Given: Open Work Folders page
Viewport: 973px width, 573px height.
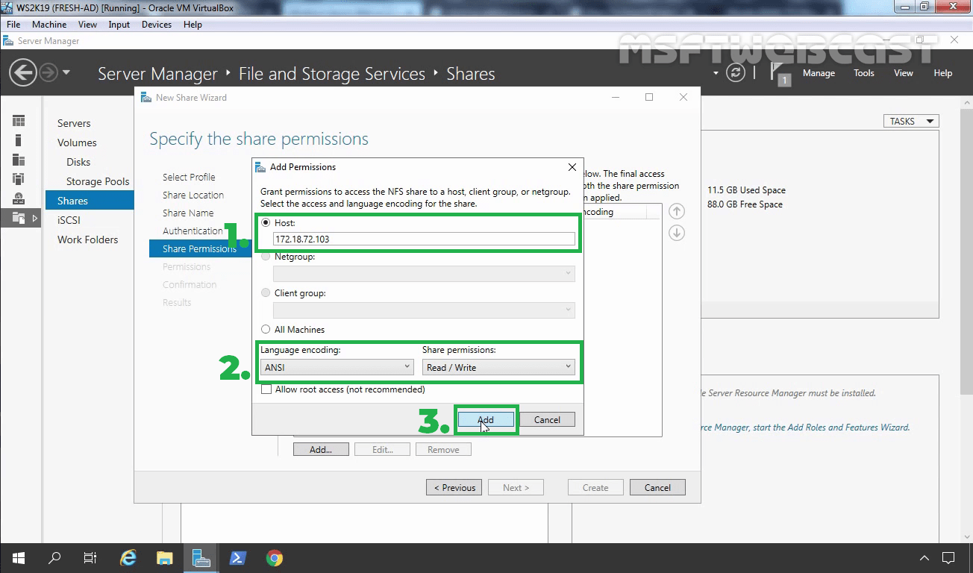Looking at the screenshot, I should coord(87,239).
